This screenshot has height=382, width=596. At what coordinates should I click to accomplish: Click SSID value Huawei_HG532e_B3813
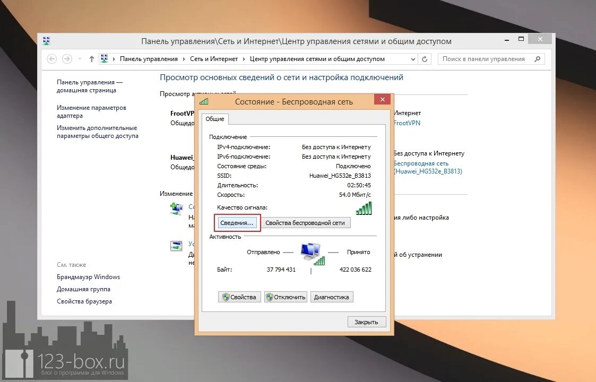(340, 176)
